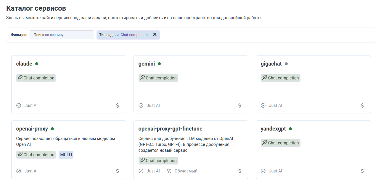Click Just AI provider label on gemini card
381x189 pixels.
click(x=153, y=105)
